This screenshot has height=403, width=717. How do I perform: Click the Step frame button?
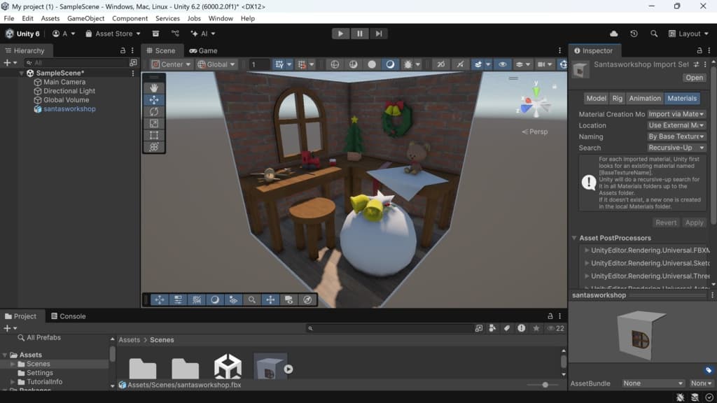click(378, 34)
